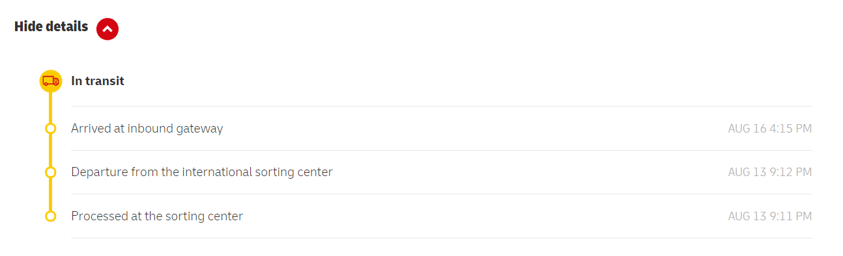Click the divider line below the Processed event row
The image size is (843, 256).
click(442, 238)
